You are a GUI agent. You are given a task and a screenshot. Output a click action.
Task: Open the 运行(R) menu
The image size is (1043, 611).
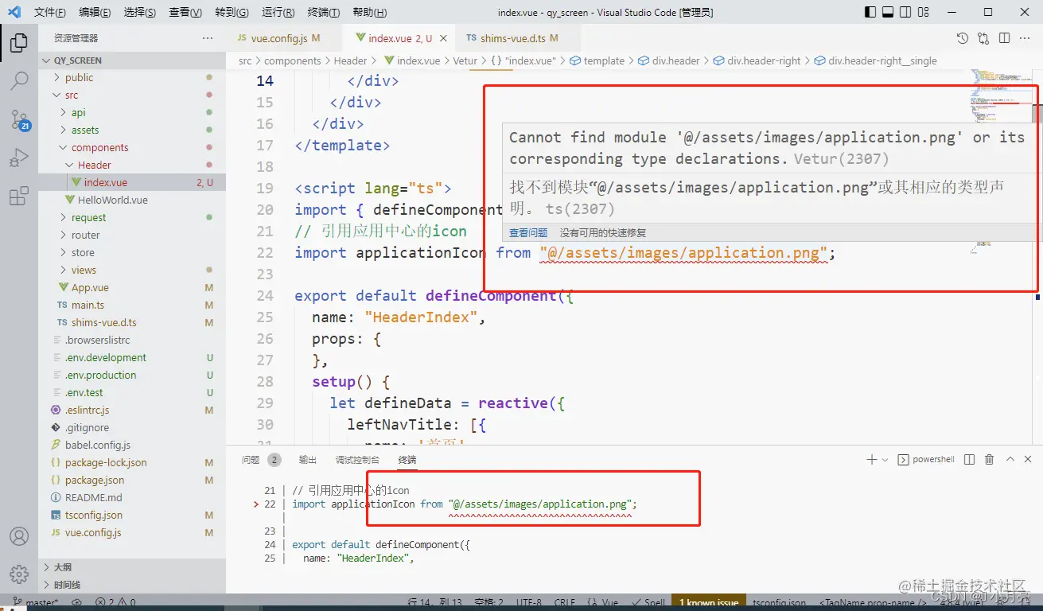pos(278,12)
